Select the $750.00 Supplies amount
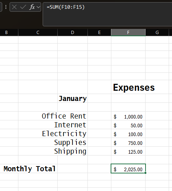This screenshot has height=191, width=172. 128,142
